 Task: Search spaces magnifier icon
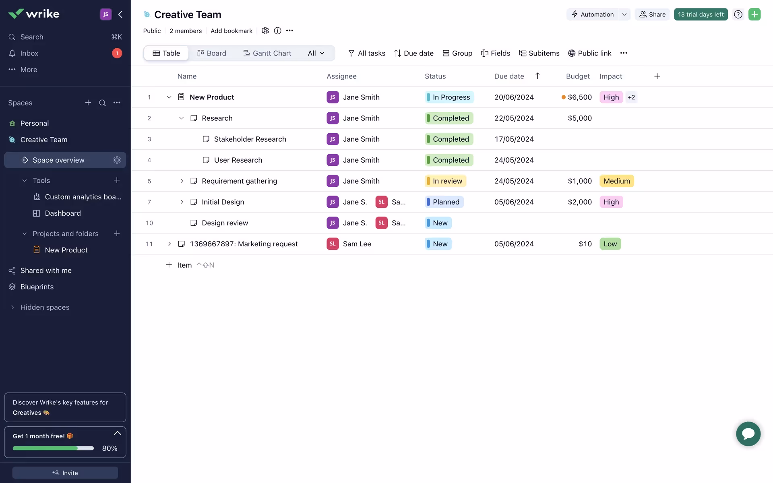coord(102,103)
